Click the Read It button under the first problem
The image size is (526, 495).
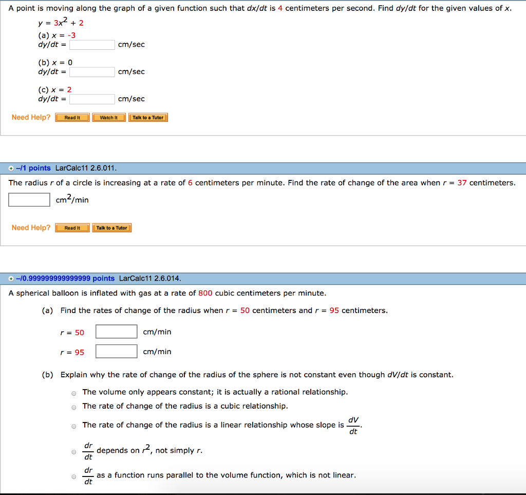click(72, 117)
